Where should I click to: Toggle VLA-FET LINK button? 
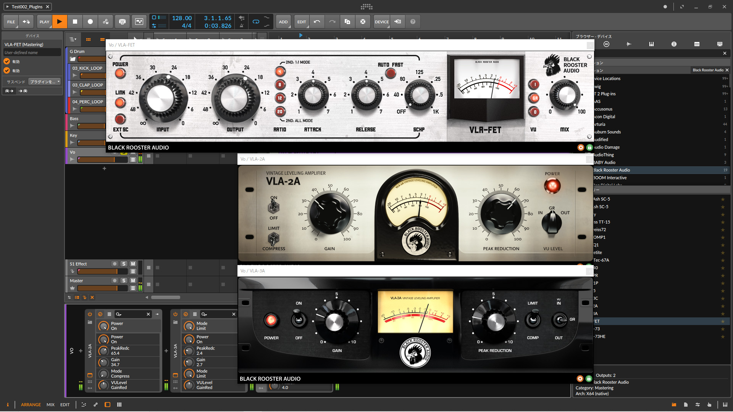click(120, 103)
